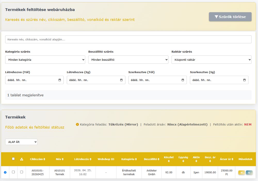The width and height of the screenshot is (258, 181).
Task: Open the Kategória szűrés dropdown
Action: [x=45, y=60]
